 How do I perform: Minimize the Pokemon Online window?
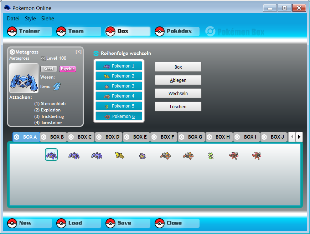point(270,8)
